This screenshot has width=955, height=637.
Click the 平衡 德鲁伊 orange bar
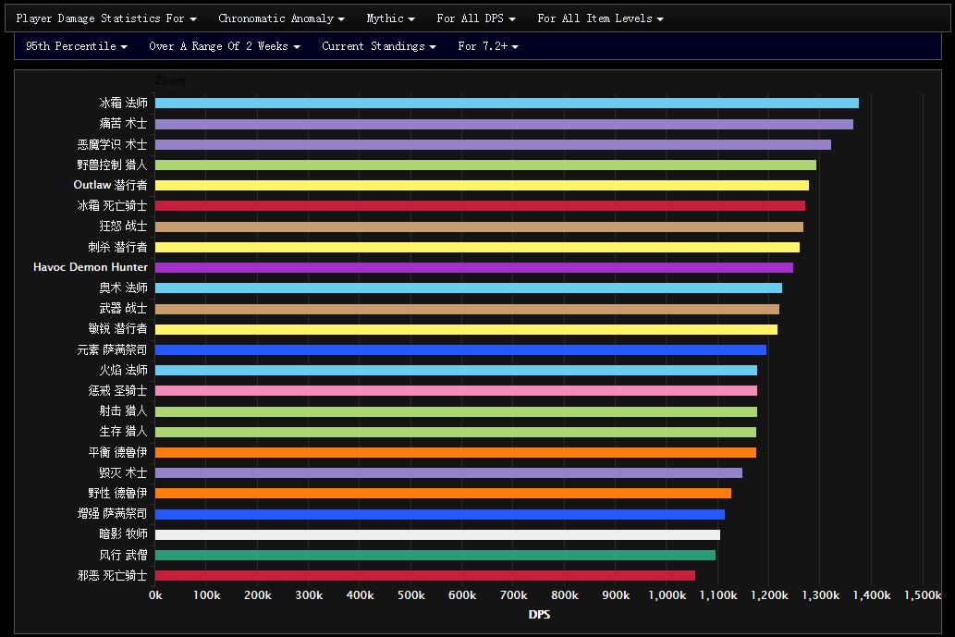pos(456,452)
